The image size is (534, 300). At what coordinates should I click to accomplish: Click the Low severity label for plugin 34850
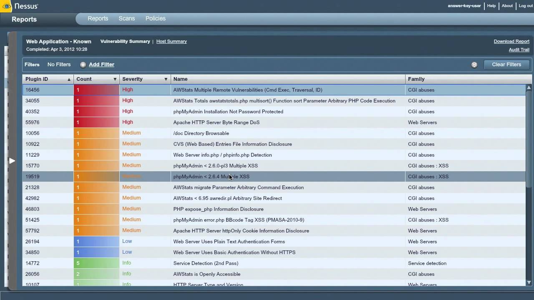(x=127, y=252)
